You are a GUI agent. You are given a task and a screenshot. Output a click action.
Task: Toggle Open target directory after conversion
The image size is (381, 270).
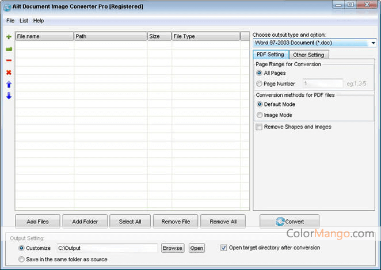(223, 248)
